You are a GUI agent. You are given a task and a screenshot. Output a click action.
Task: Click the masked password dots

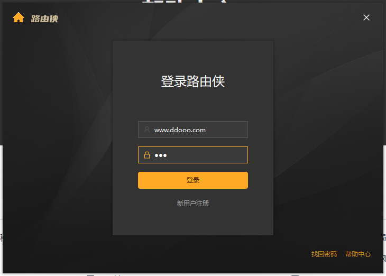161,155
